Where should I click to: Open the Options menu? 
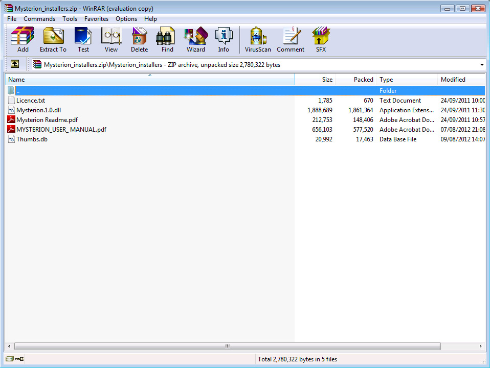pos(126,19)
